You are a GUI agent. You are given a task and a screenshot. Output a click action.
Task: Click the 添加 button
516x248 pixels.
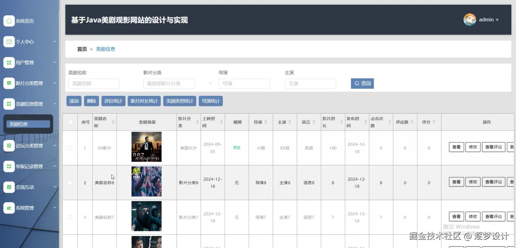click(x=74, y=101)
